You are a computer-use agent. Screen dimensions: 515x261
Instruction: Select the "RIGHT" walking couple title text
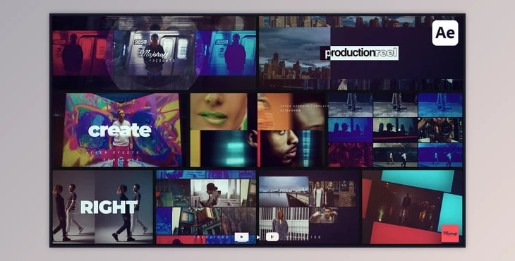(x=109, y=207)
